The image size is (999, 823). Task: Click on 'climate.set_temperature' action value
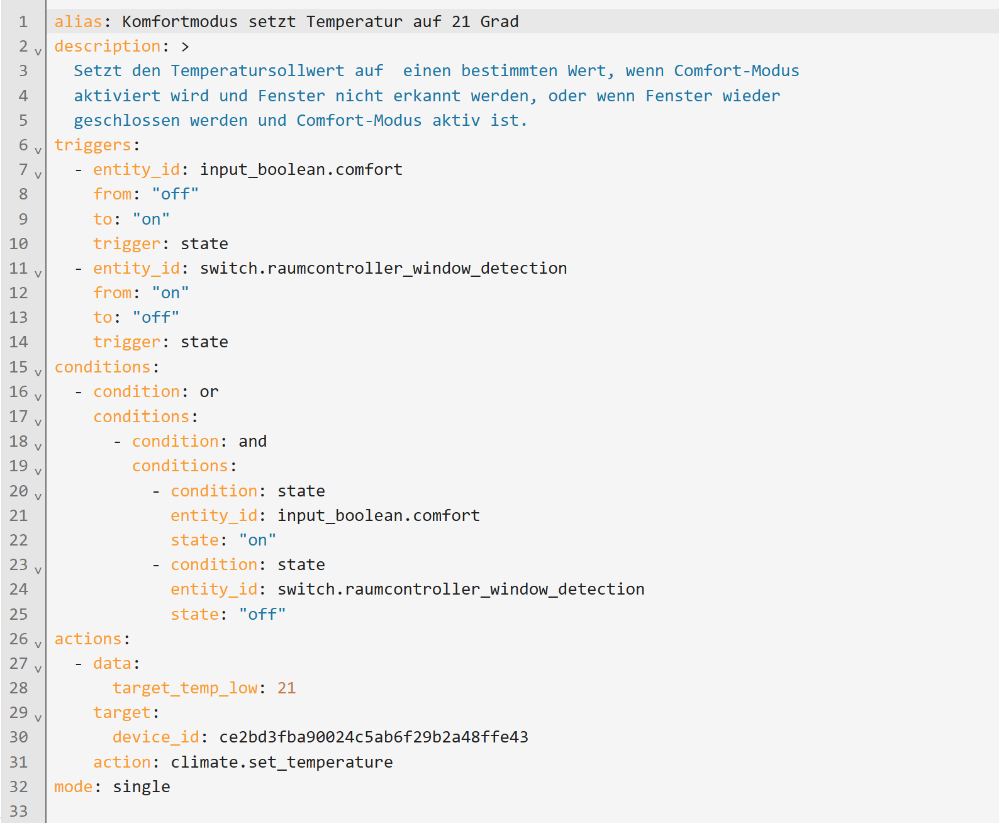(281, 763)
